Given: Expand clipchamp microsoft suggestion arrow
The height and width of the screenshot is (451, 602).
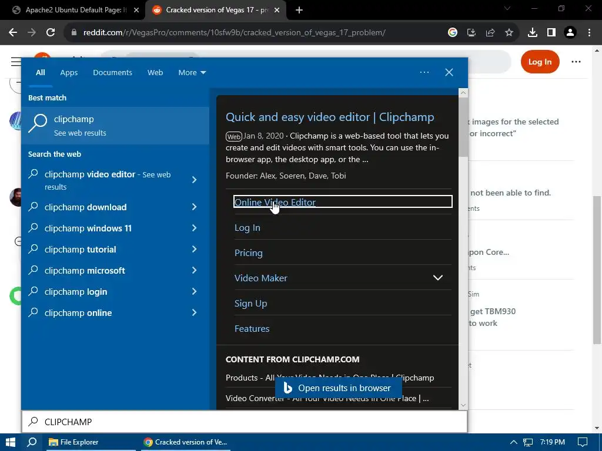Looking at the screenshot, I should [x=194, y=270].
